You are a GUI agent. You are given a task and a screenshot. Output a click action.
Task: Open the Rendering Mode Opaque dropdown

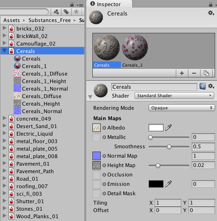pos(182,108)
